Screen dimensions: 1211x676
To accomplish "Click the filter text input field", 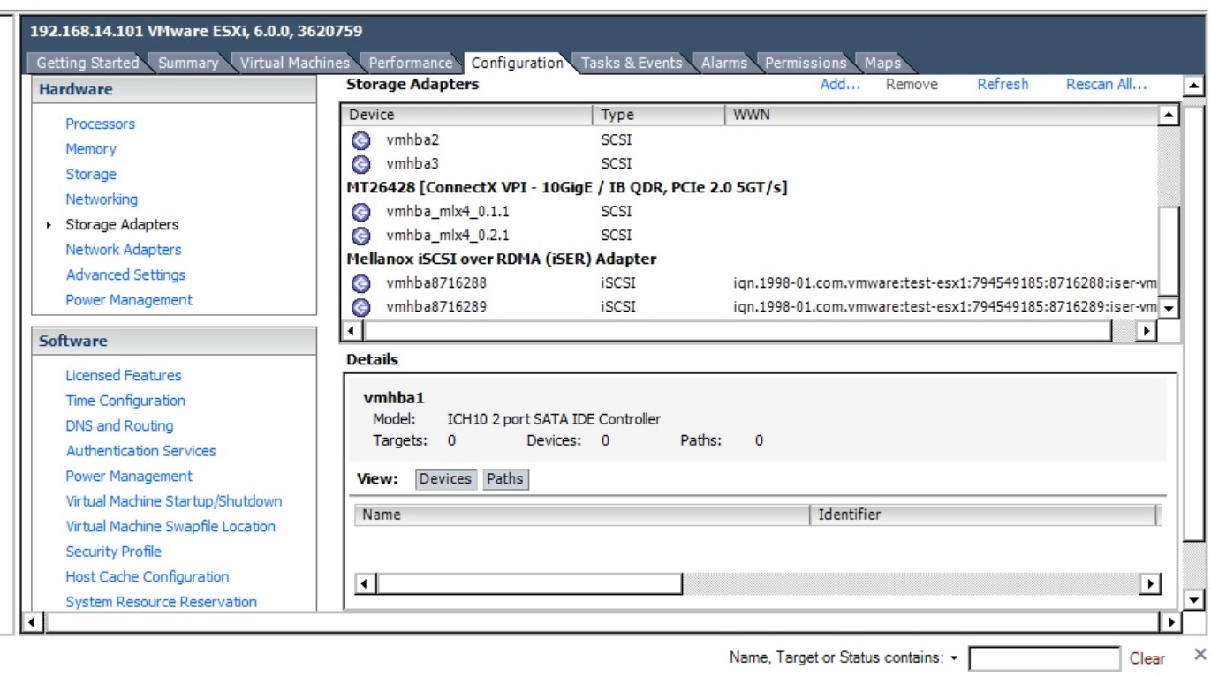I will tap(1044, 658).
